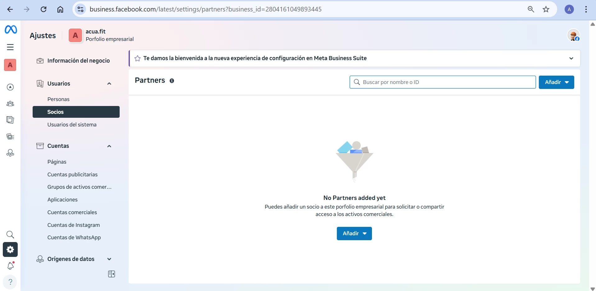This screenshot has width=596, height=291.
Task: Collapse the settings sidebar panel icon
Action: (x=112, y=274)
